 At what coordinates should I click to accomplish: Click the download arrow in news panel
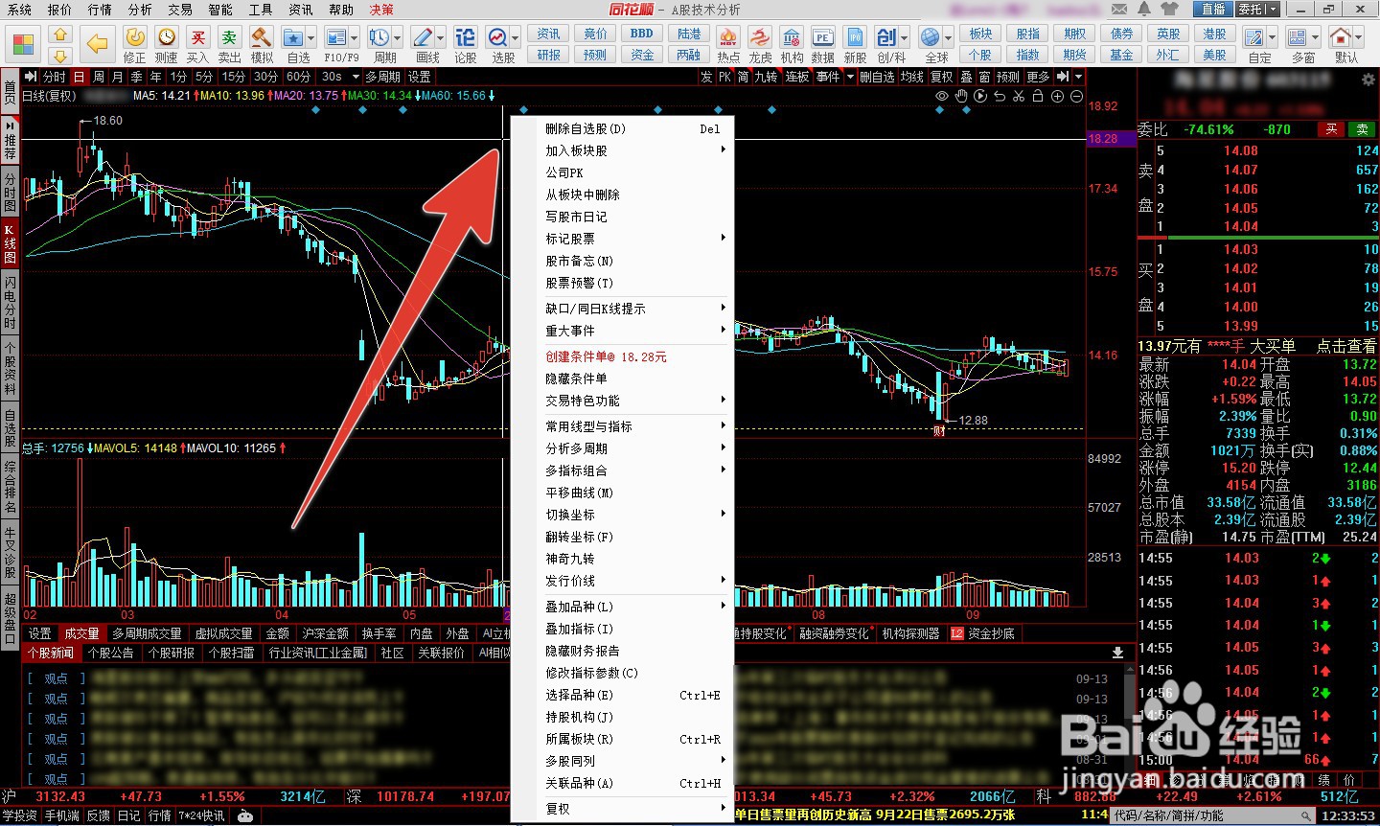pyautogui.click(x=1117, y=653)
